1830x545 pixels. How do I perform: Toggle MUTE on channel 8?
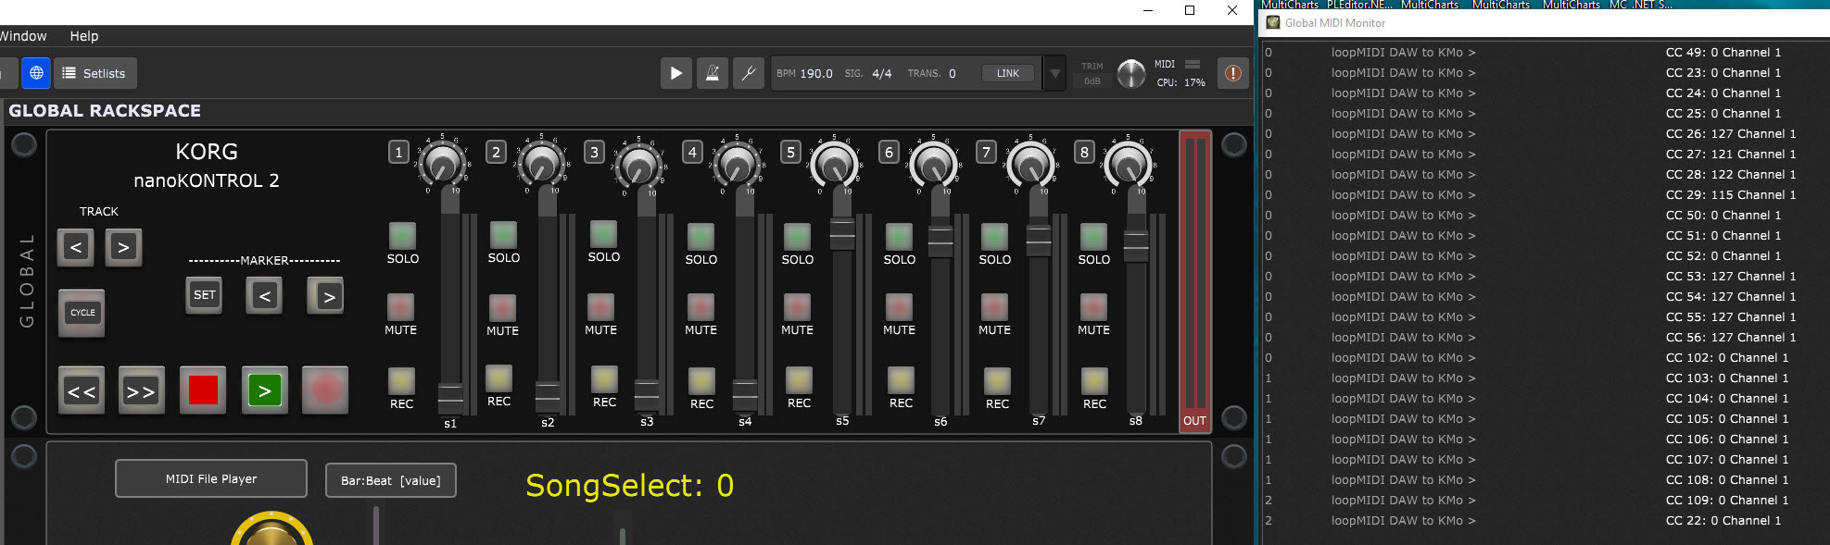(x=1093, y=306)
